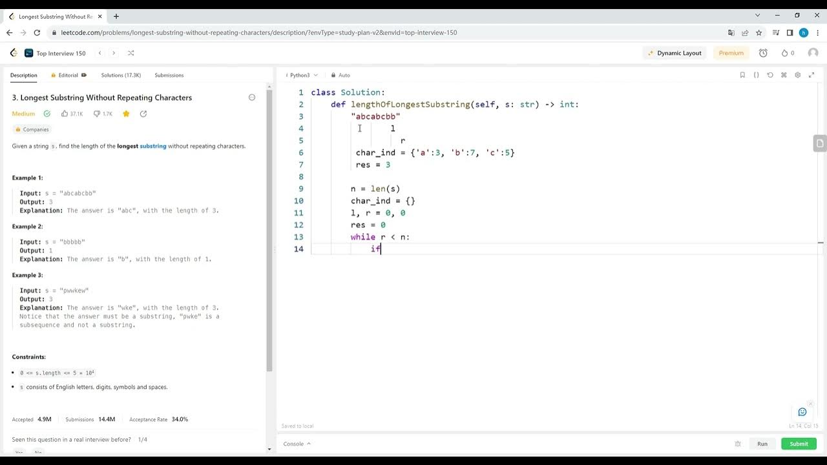Open the Companies tag
827x465 pixels.
[x=32, y=129]
